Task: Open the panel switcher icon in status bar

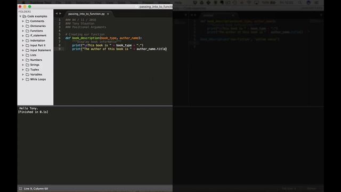Action: pos(20,188)
